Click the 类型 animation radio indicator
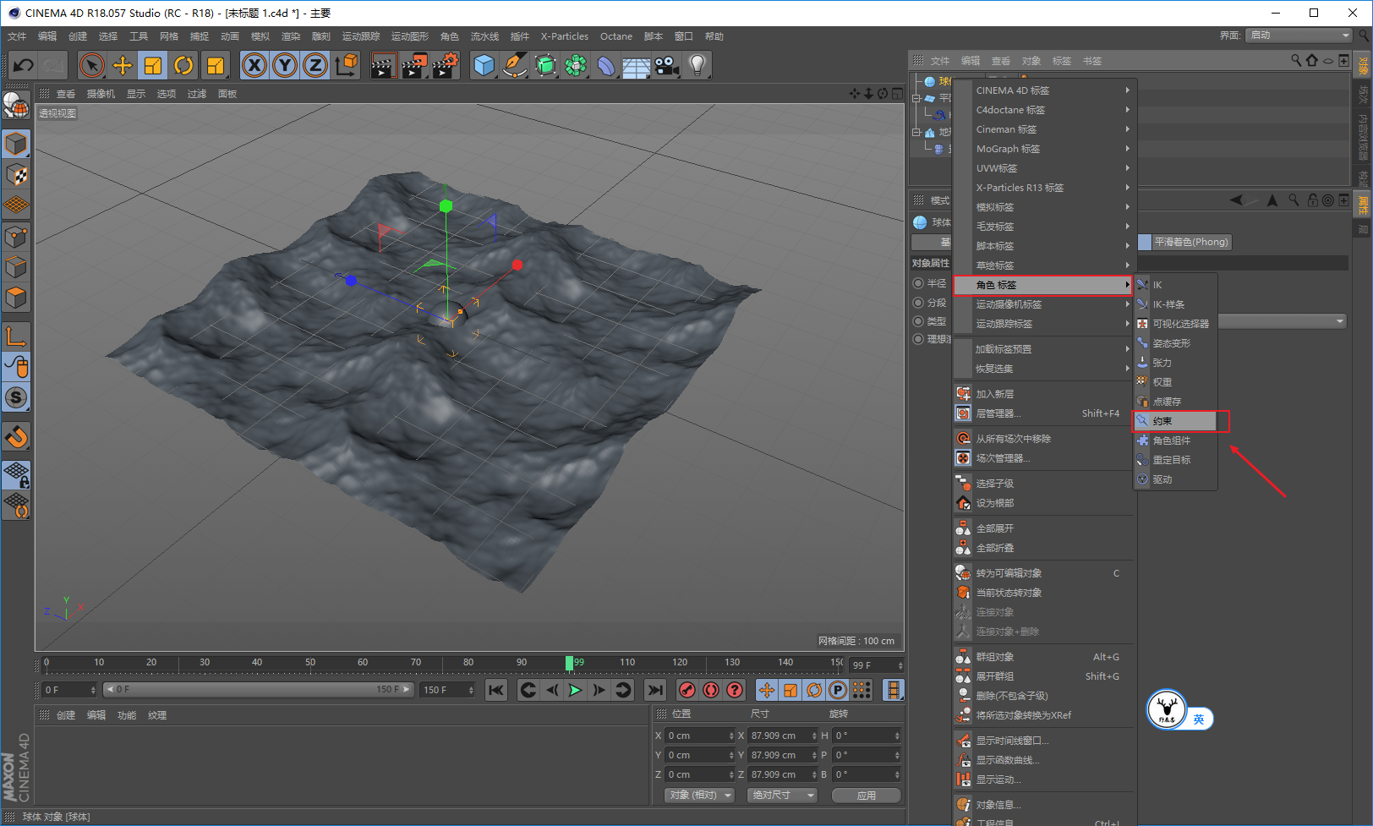This screenshot has height=826, width=1373. [918, 321]
